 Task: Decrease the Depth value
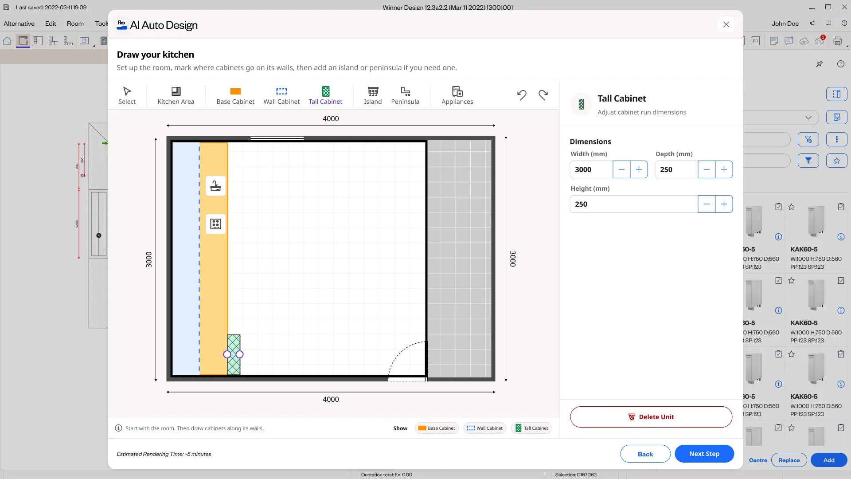(x=707, y=169)
